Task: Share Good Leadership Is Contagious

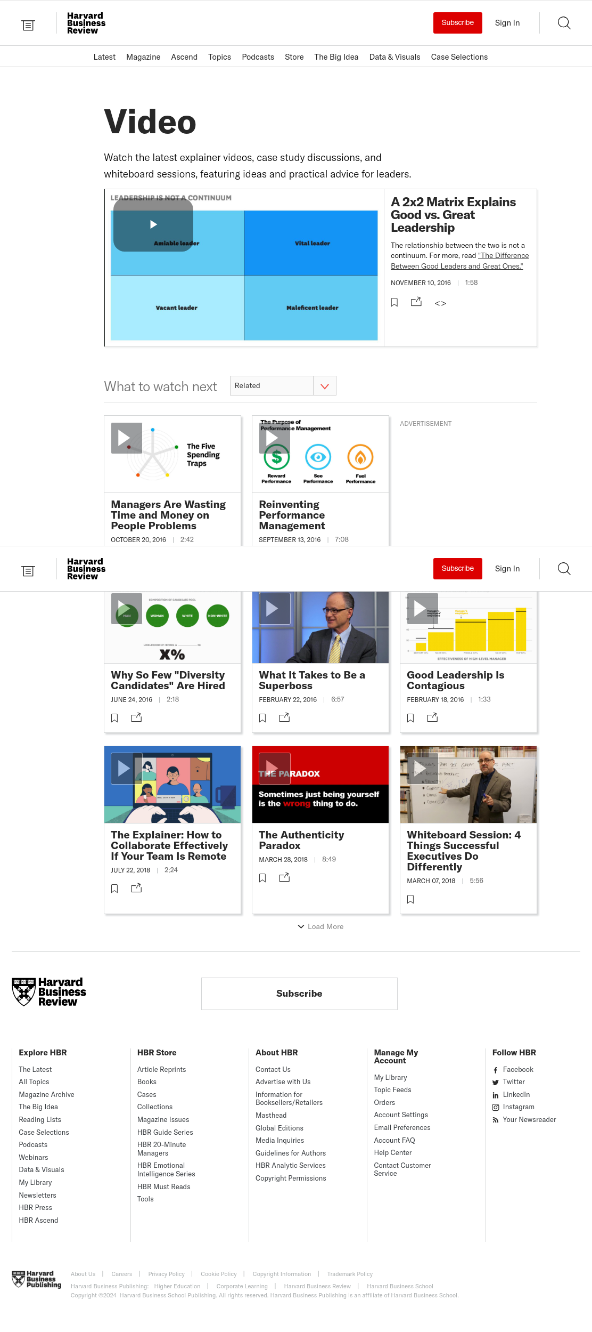Action: (x=432, y=717)
